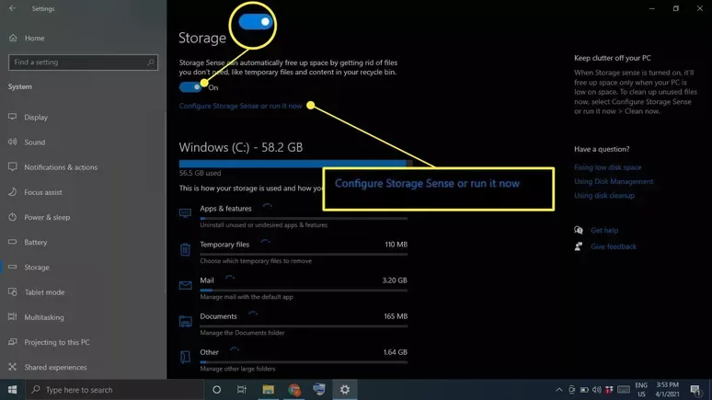The height and width of the screenshot is (400, 712).
Task: Click the ENG US language indicator
Action: click(641, 390)
